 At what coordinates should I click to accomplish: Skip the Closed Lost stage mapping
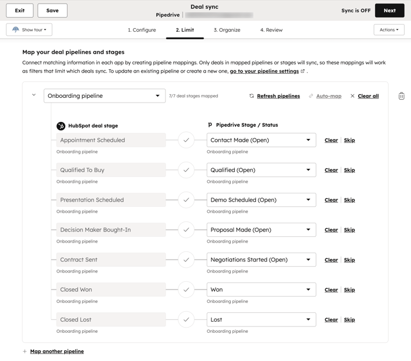[349, 319]
